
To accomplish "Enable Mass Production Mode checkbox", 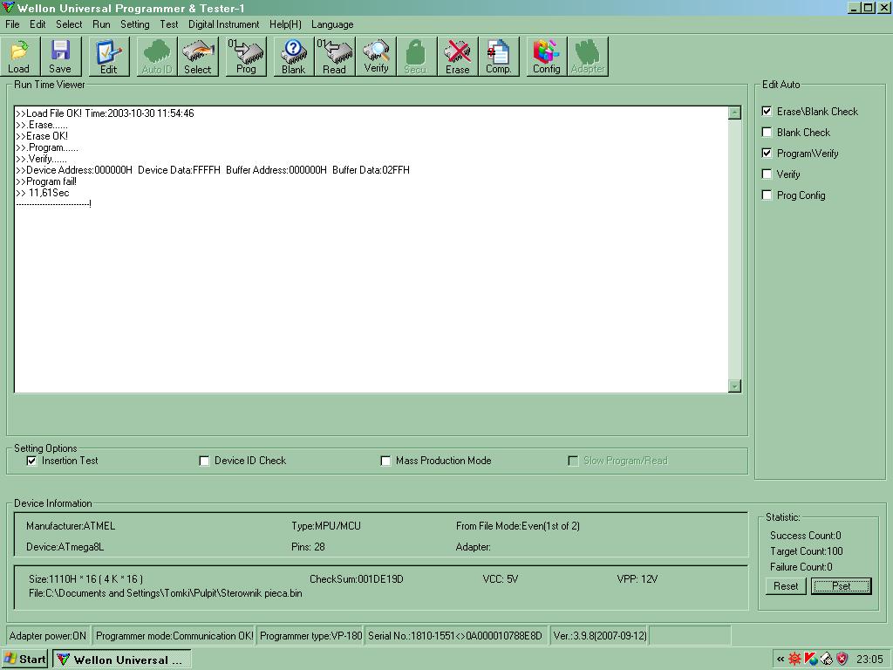I will (385, 461).
